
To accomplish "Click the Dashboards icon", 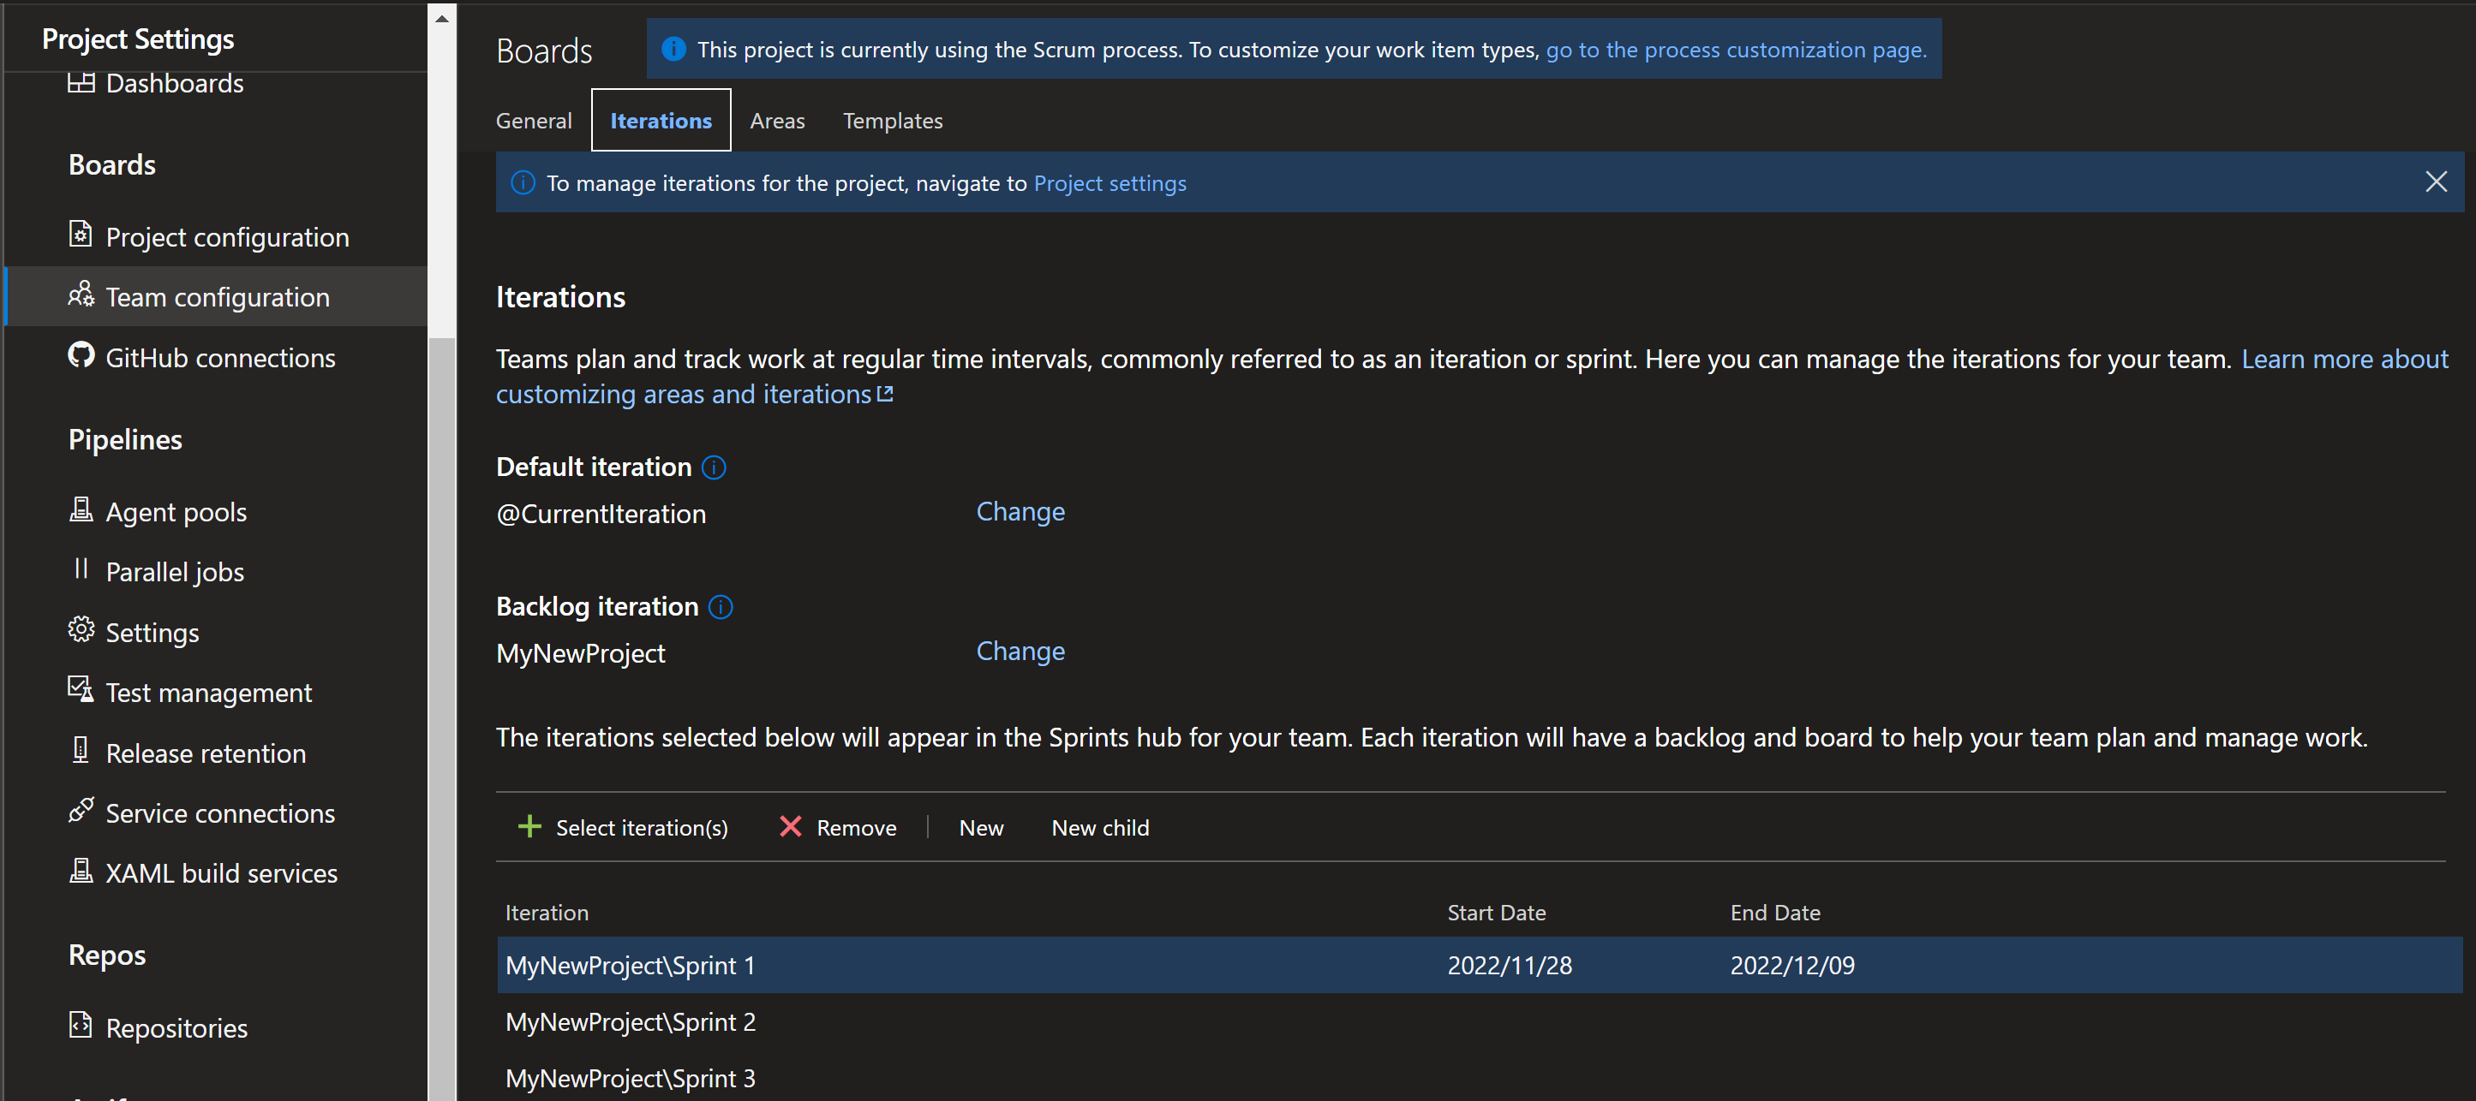I will [x=81, y=81].
